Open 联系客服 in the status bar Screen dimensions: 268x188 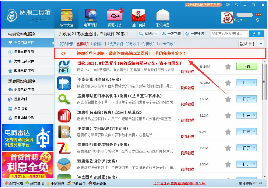(x=97, y=183)
